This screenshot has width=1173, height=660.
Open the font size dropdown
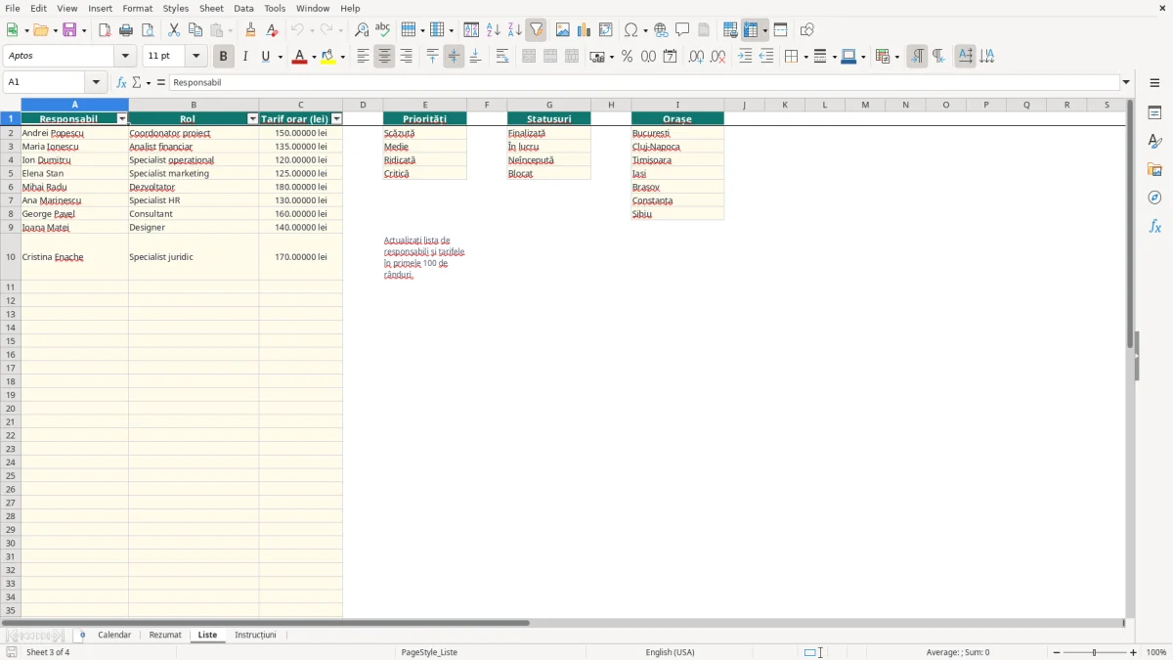(x=195, y=57)
